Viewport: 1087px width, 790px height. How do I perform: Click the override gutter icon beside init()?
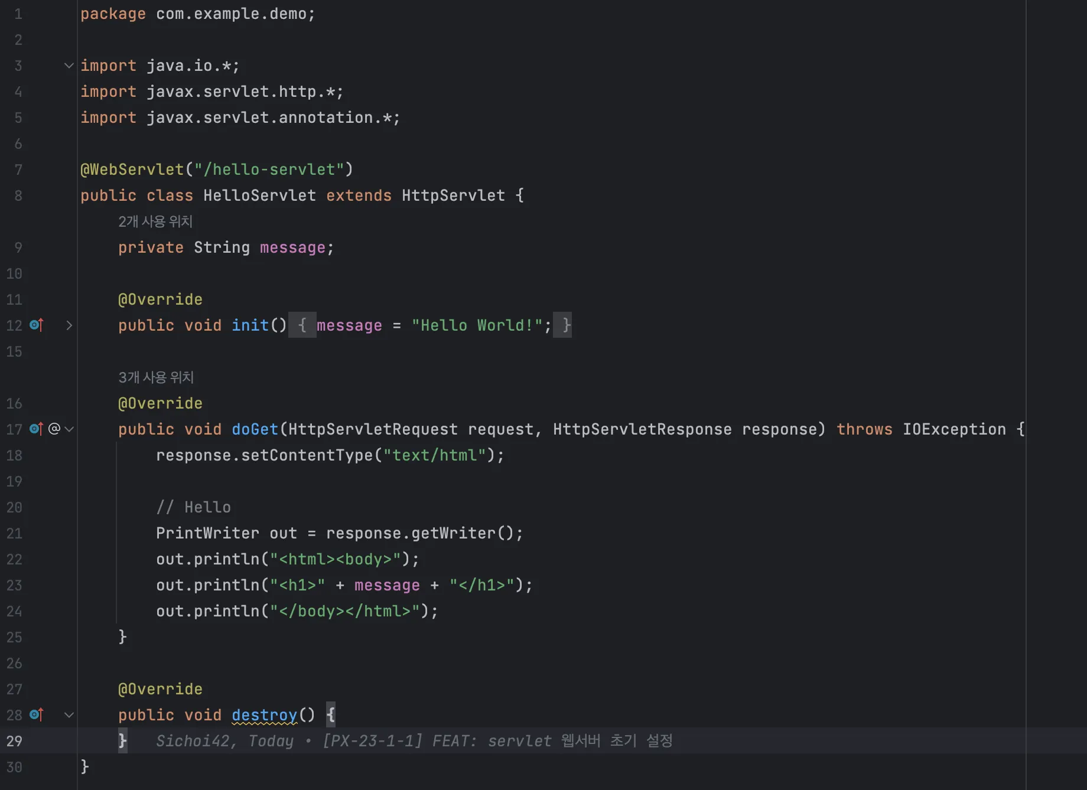pos(37,325)
